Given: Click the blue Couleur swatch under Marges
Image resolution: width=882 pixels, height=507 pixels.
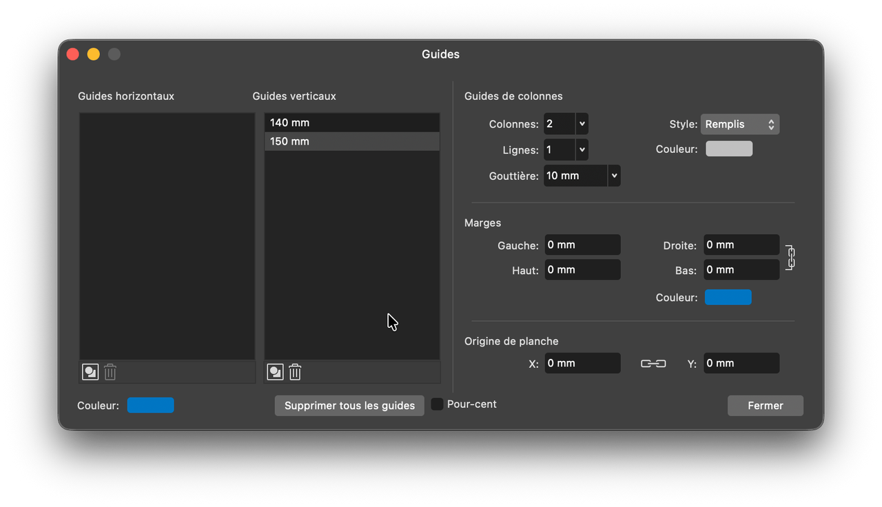Looking at the screenshot, I should (728, 297).
